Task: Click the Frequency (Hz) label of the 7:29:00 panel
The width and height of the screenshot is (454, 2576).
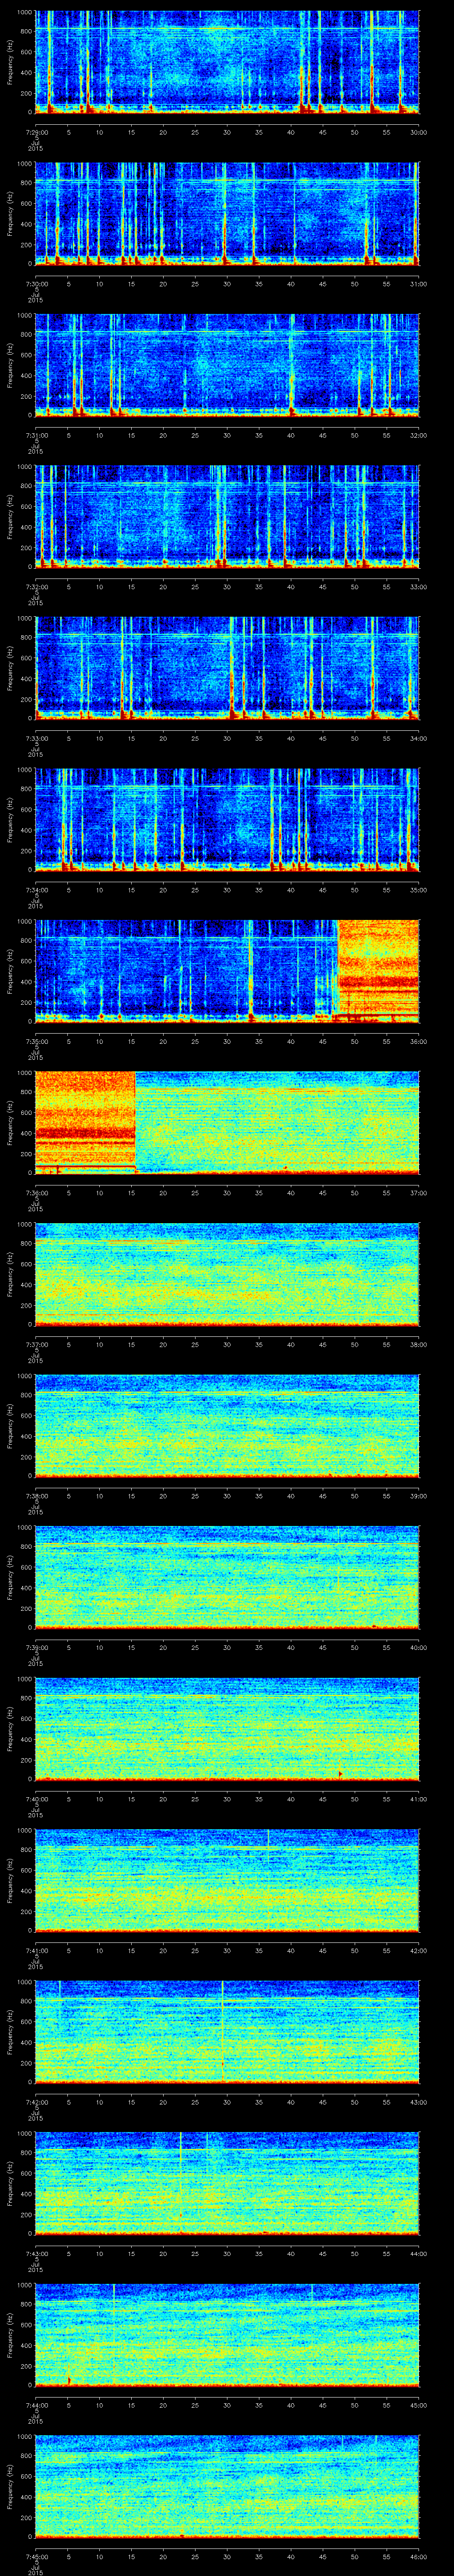Action: click(x=11, y=63)
